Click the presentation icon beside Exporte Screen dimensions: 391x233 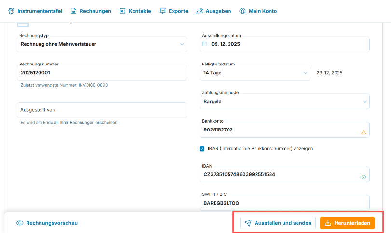pyautogui.click(x=162, y=11)
